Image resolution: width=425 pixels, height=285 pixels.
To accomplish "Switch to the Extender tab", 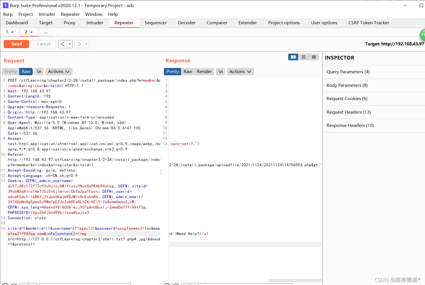I will 248,23.
